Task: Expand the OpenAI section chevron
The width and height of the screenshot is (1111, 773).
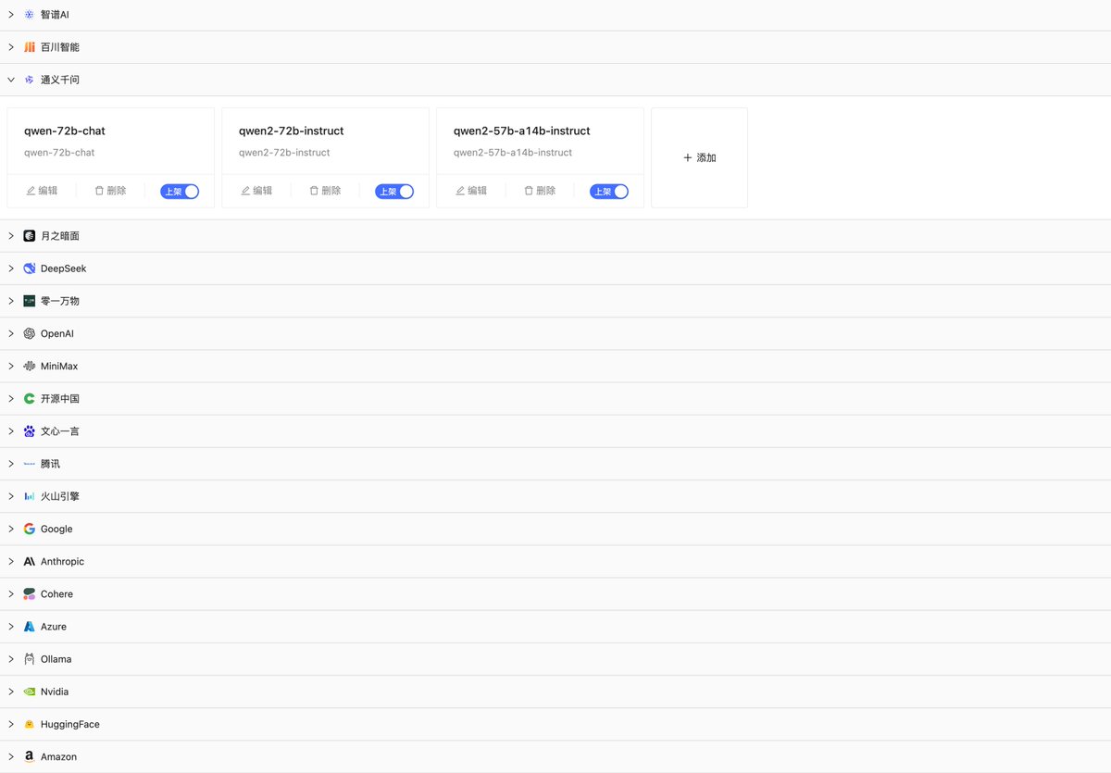Action: pos(11,333)
